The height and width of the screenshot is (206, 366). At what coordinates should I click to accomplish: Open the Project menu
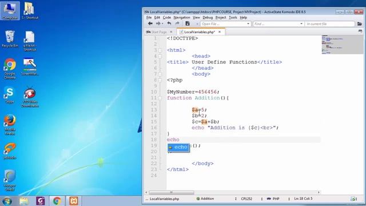click(x=221, y=18)
